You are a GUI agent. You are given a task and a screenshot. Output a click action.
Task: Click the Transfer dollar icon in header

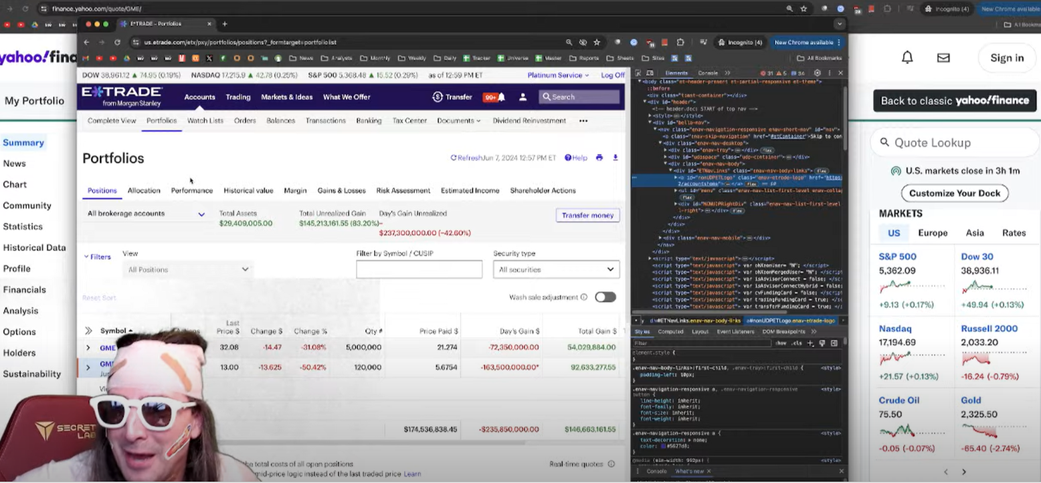438,97
